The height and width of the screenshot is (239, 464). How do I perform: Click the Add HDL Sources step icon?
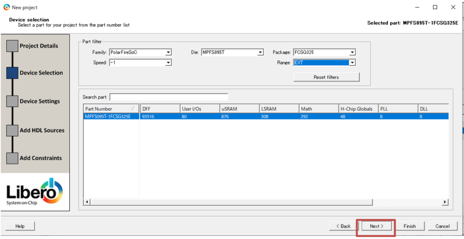(12, 130)
